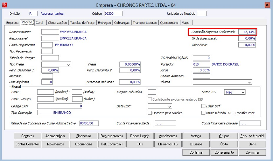
Task: Open the Representantes button
Action: (x=112, y=136)
